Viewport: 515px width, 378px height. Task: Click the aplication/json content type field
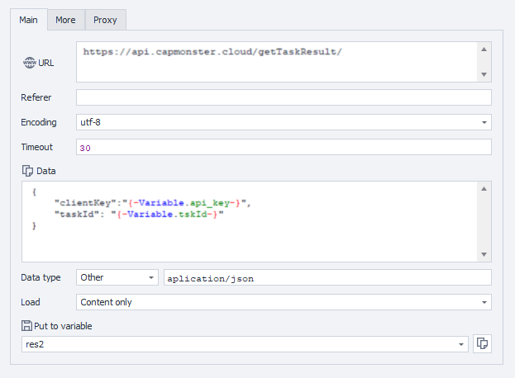tap(327, 277)
